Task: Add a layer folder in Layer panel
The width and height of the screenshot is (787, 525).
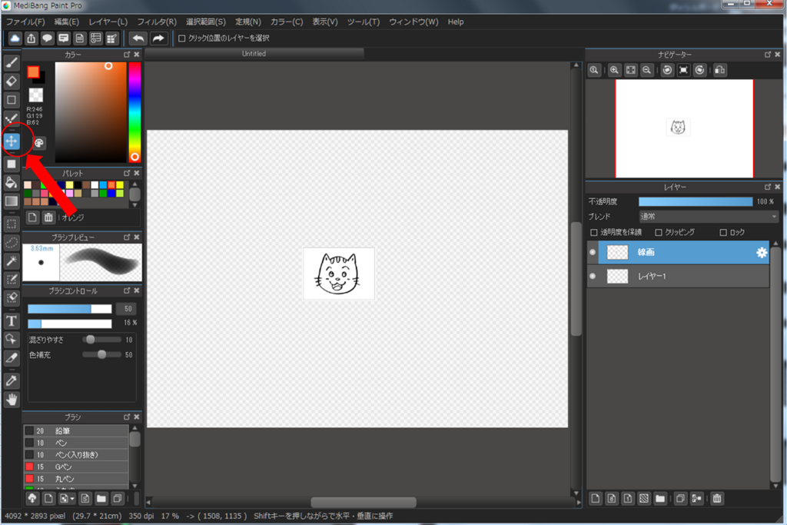Action: pyautogui.click(x=660, y=498)
